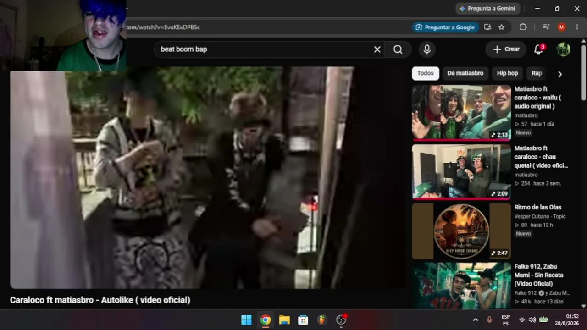Go to 'Vesper Cubano - Topic' channel
The height and width of the screenshot is (330, 587).
(540, 216)
